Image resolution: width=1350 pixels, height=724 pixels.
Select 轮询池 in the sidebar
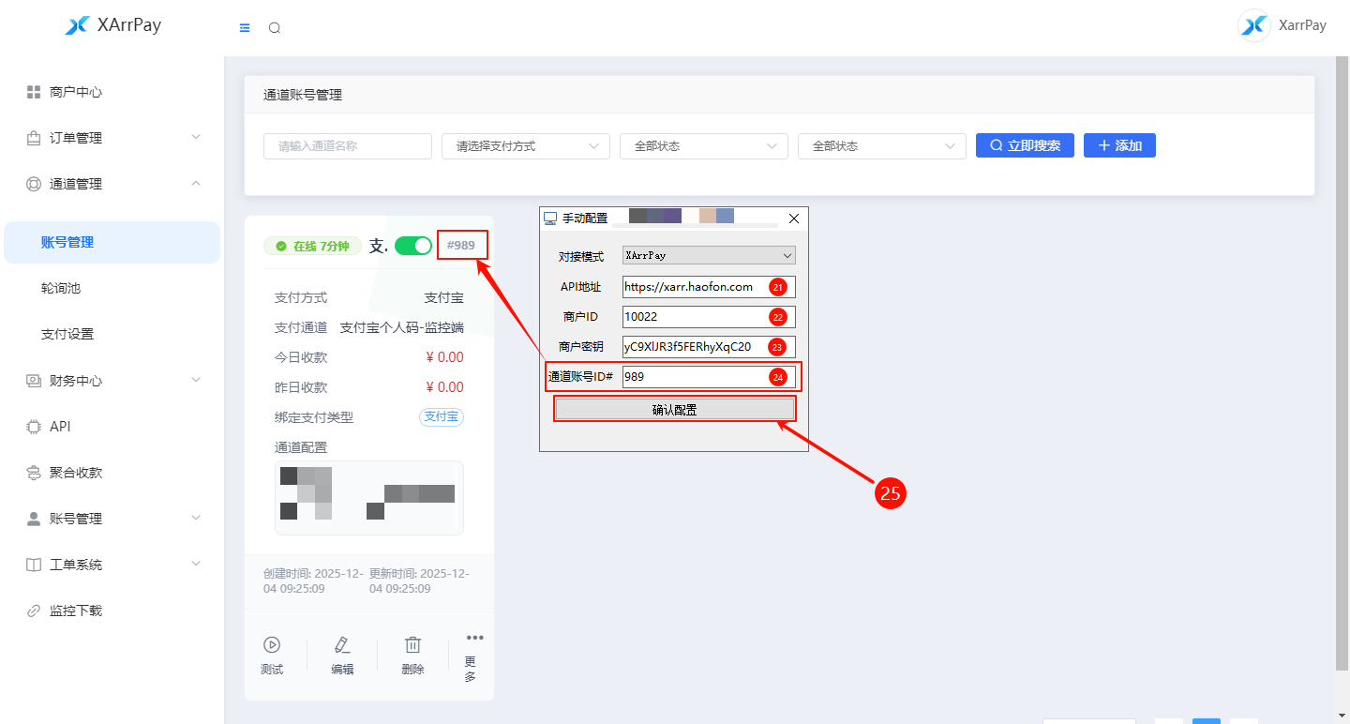click(61, 288)
